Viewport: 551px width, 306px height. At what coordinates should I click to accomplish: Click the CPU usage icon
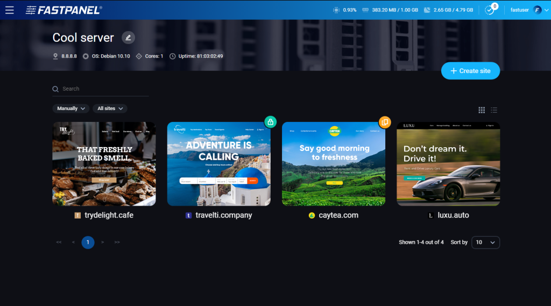336,10
